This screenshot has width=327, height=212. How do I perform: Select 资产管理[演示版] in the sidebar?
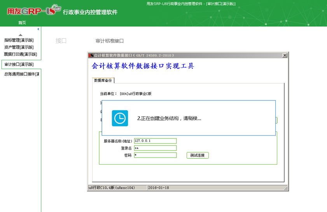[19, 47]
